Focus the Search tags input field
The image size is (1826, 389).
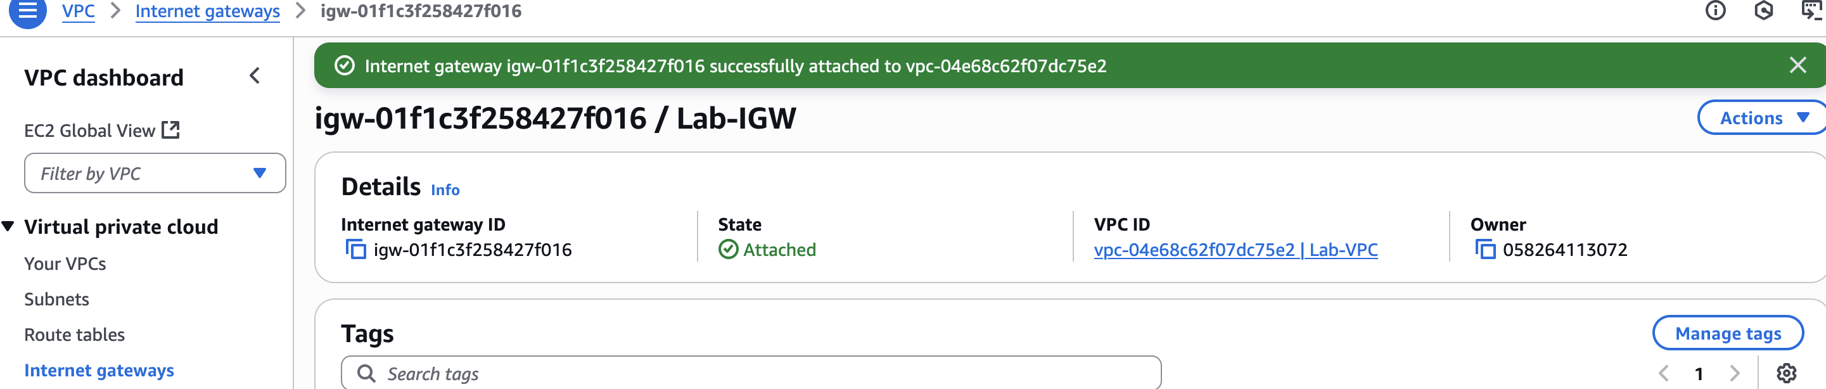point(751,373)
